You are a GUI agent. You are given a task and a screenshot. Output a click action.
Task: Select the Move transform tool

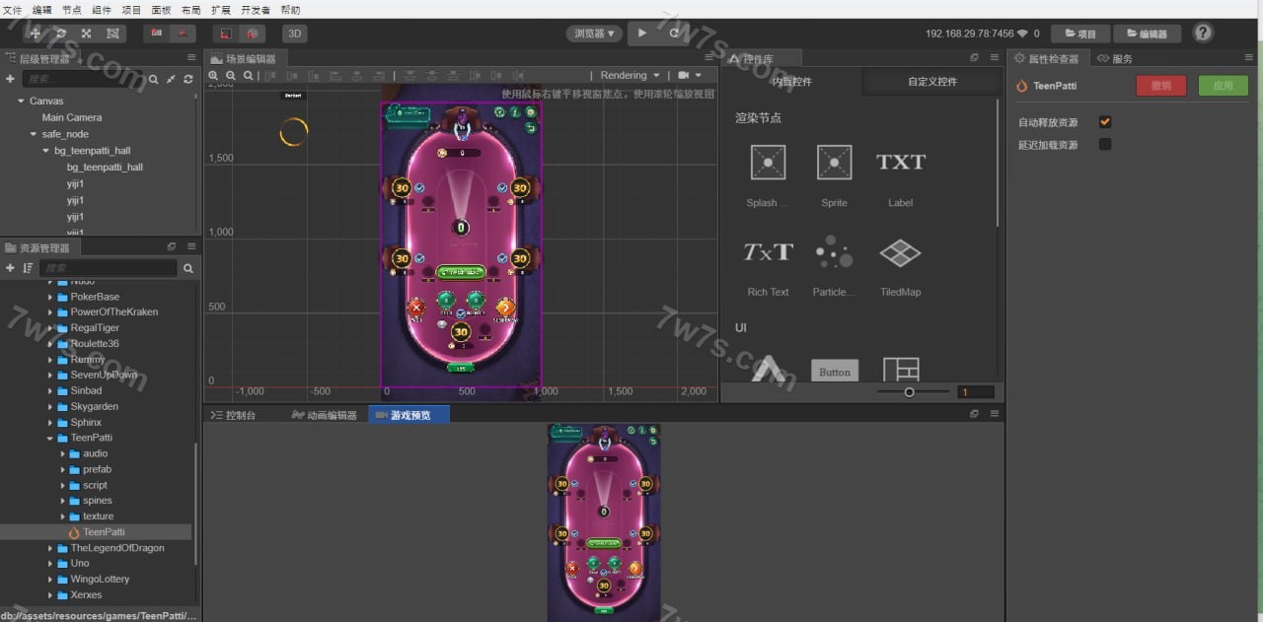[36, 34]
